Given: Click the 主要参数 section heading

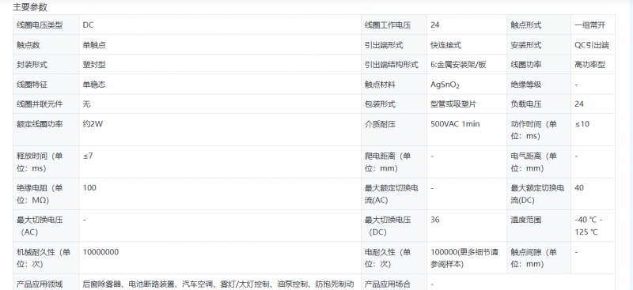Looking at the screenshot, I should pos(30,7).
